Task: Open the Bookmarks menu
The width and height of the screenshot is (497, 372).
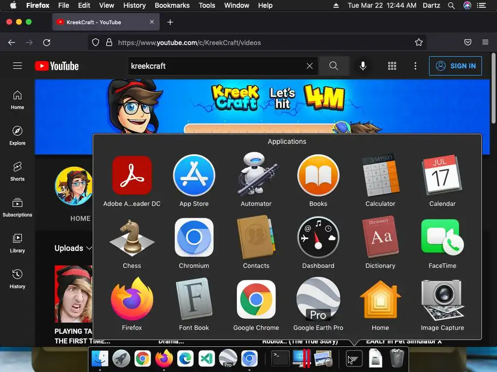Action: point(172,5)
